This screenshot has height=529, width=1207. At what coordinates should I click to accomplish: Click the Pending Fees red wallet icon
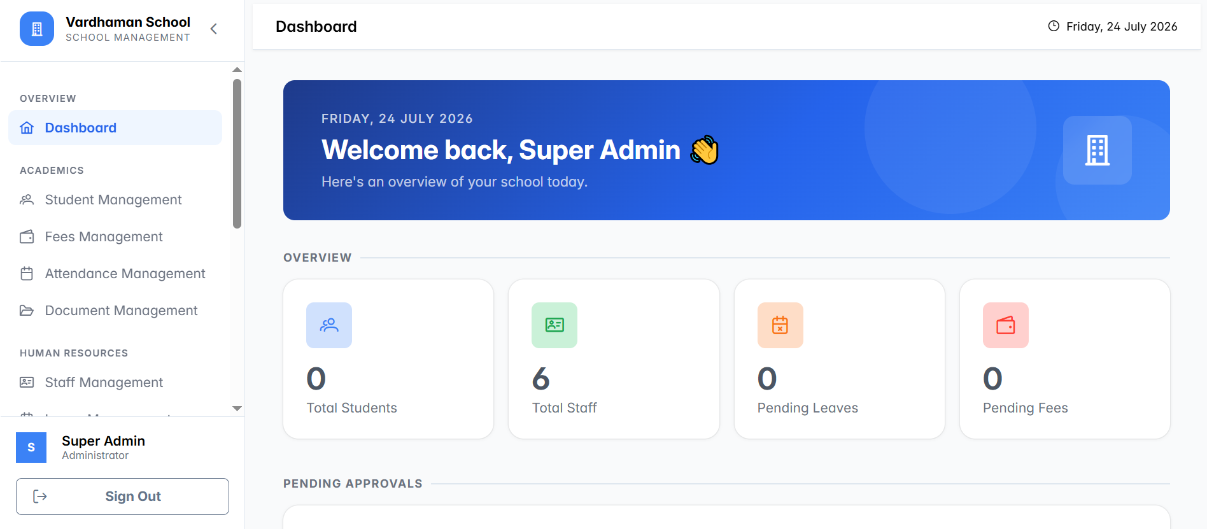(x=1006, y=325)
